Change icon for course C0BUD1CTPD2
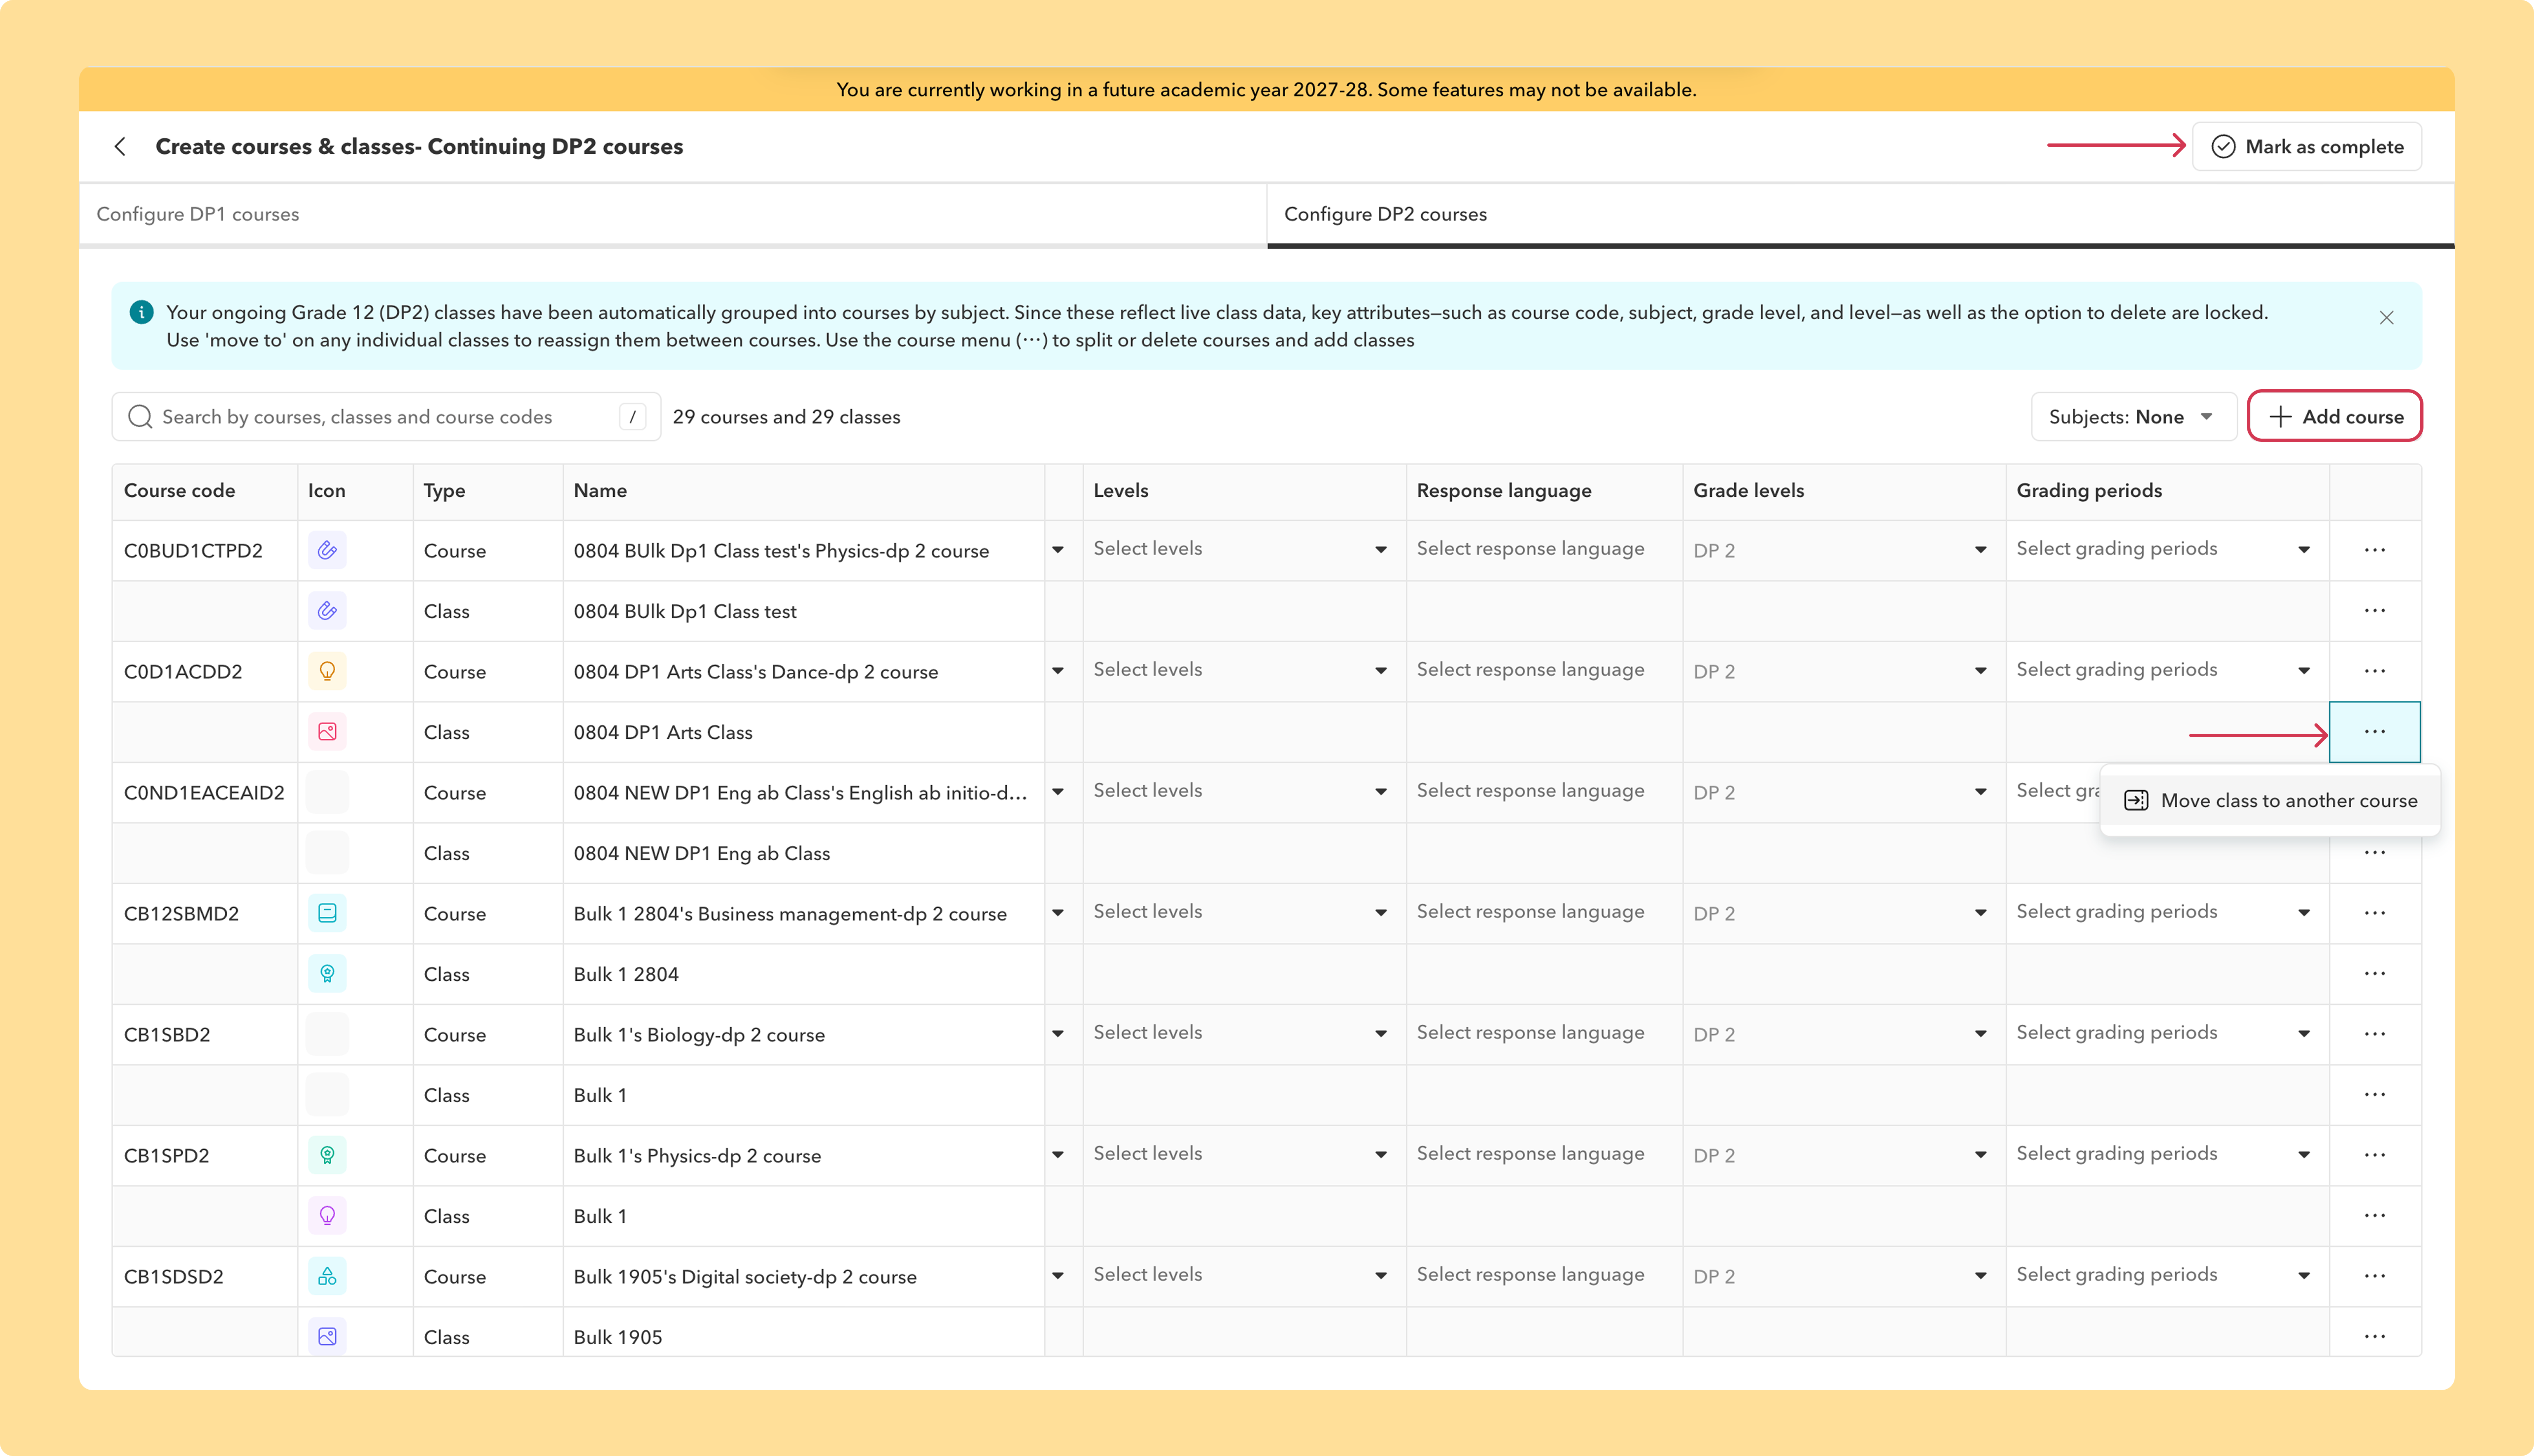The height and width of the screenshot is (1456, 2534). tap(327, 550)
